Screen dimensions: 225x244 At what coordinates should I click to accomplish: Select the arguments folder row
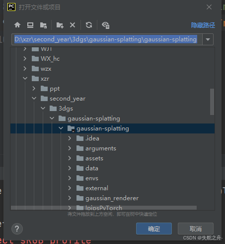tap(112, 148)
